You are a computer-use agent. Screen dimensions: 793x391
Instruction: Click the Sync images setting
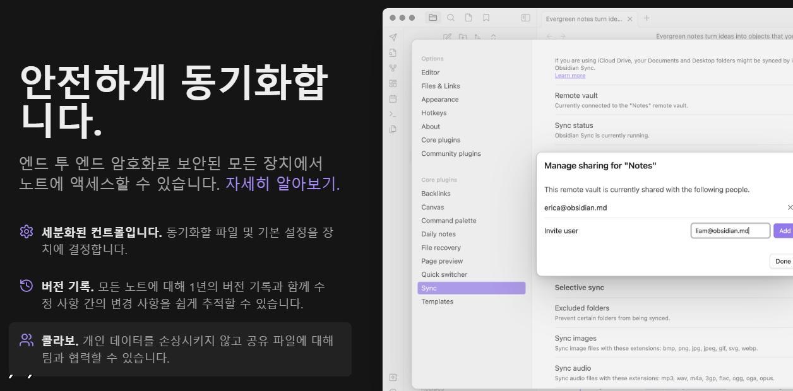[x=674, y=342]
